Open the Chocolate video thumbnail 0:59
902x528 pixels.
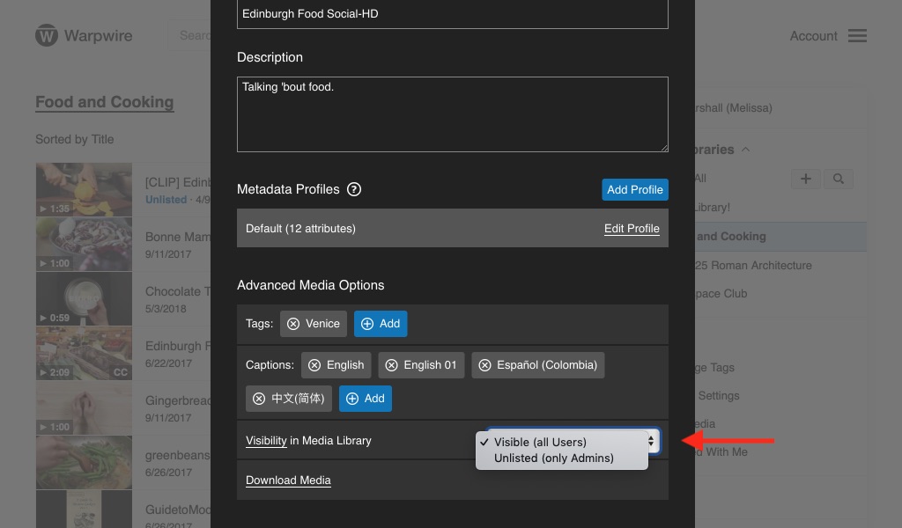click(x=84, y=298)
